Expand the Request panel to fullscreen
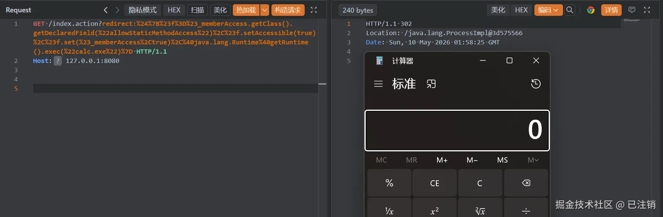Image resolution: width=663 pixels, height=217 pixels. click(314, 10)
